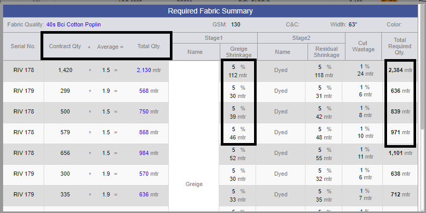Click the Stage1 header cell
Viewport: 426px width, 213px height.
(214, 38)
